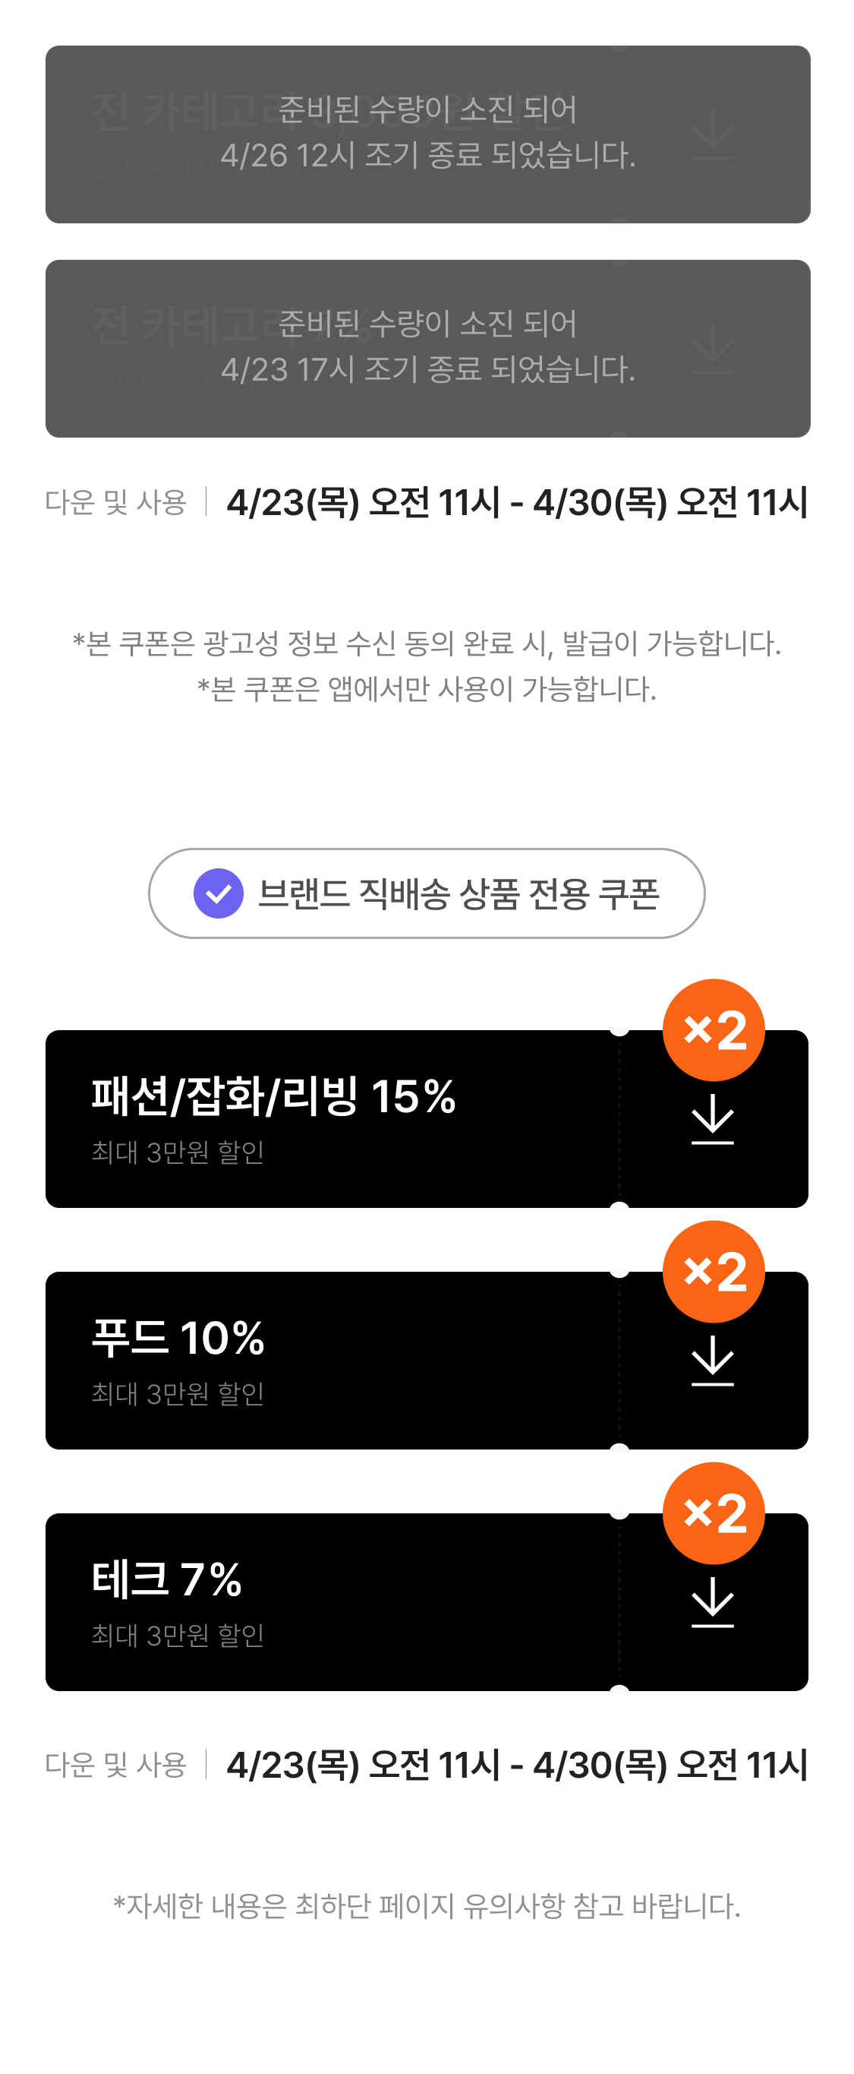The width and height of the screenshot is (854, 2074).
Task: Click the 4/23 17시 조기 종료 message
Action: [428, 368]
